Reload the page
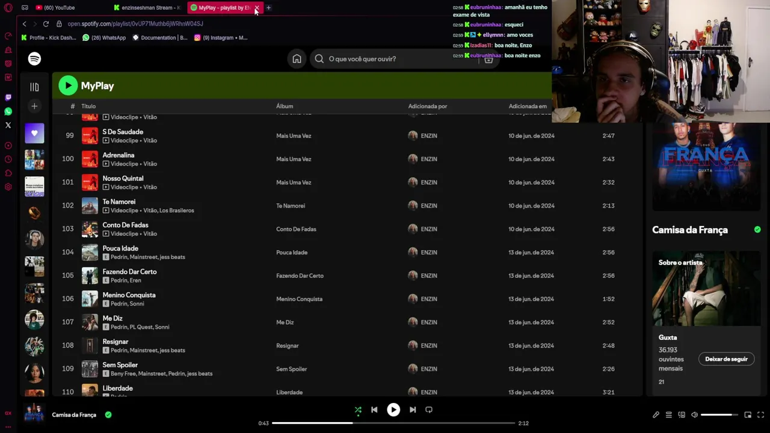The width and height of the screenshot is (770, 433). [x=46, y=24]
